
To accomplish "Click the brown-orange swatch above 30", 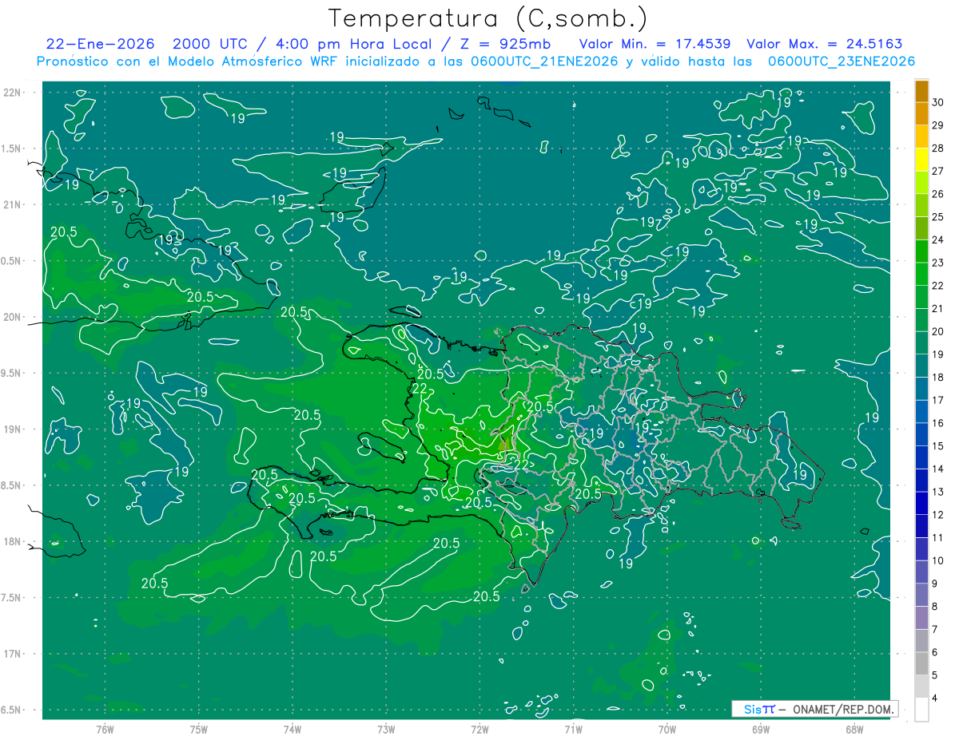I will point(921,91).
